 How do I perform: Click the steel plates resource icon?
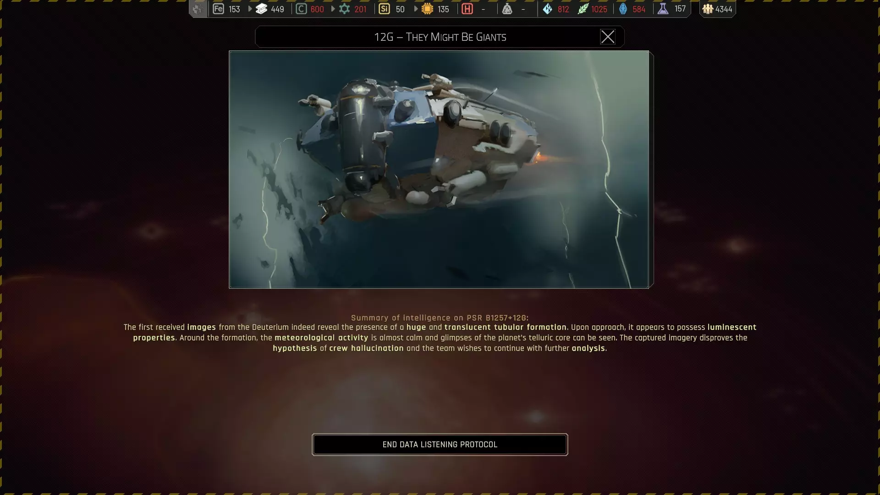pyautogui.click(x=261, y=9)
